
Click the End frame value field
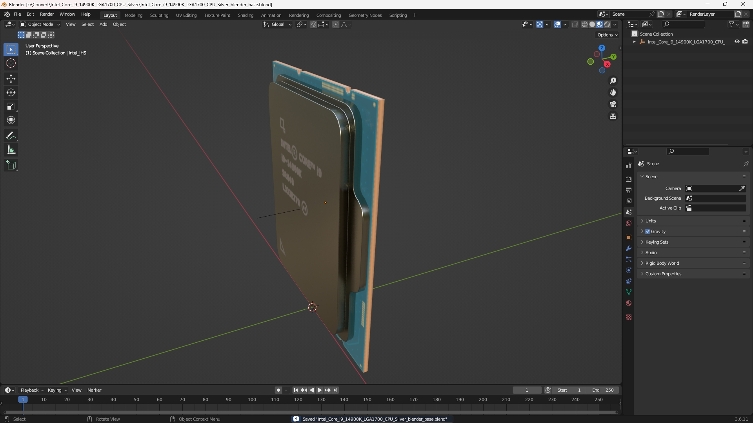tap(603, 390)
